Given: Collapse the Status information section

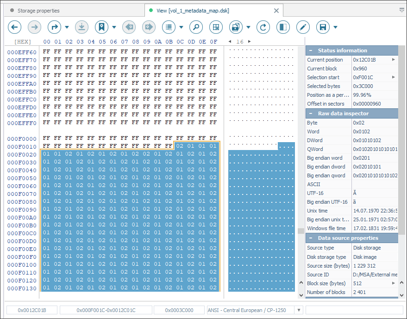Looking at the screenshot, I should pyautogui.click(x=310, y=50).
